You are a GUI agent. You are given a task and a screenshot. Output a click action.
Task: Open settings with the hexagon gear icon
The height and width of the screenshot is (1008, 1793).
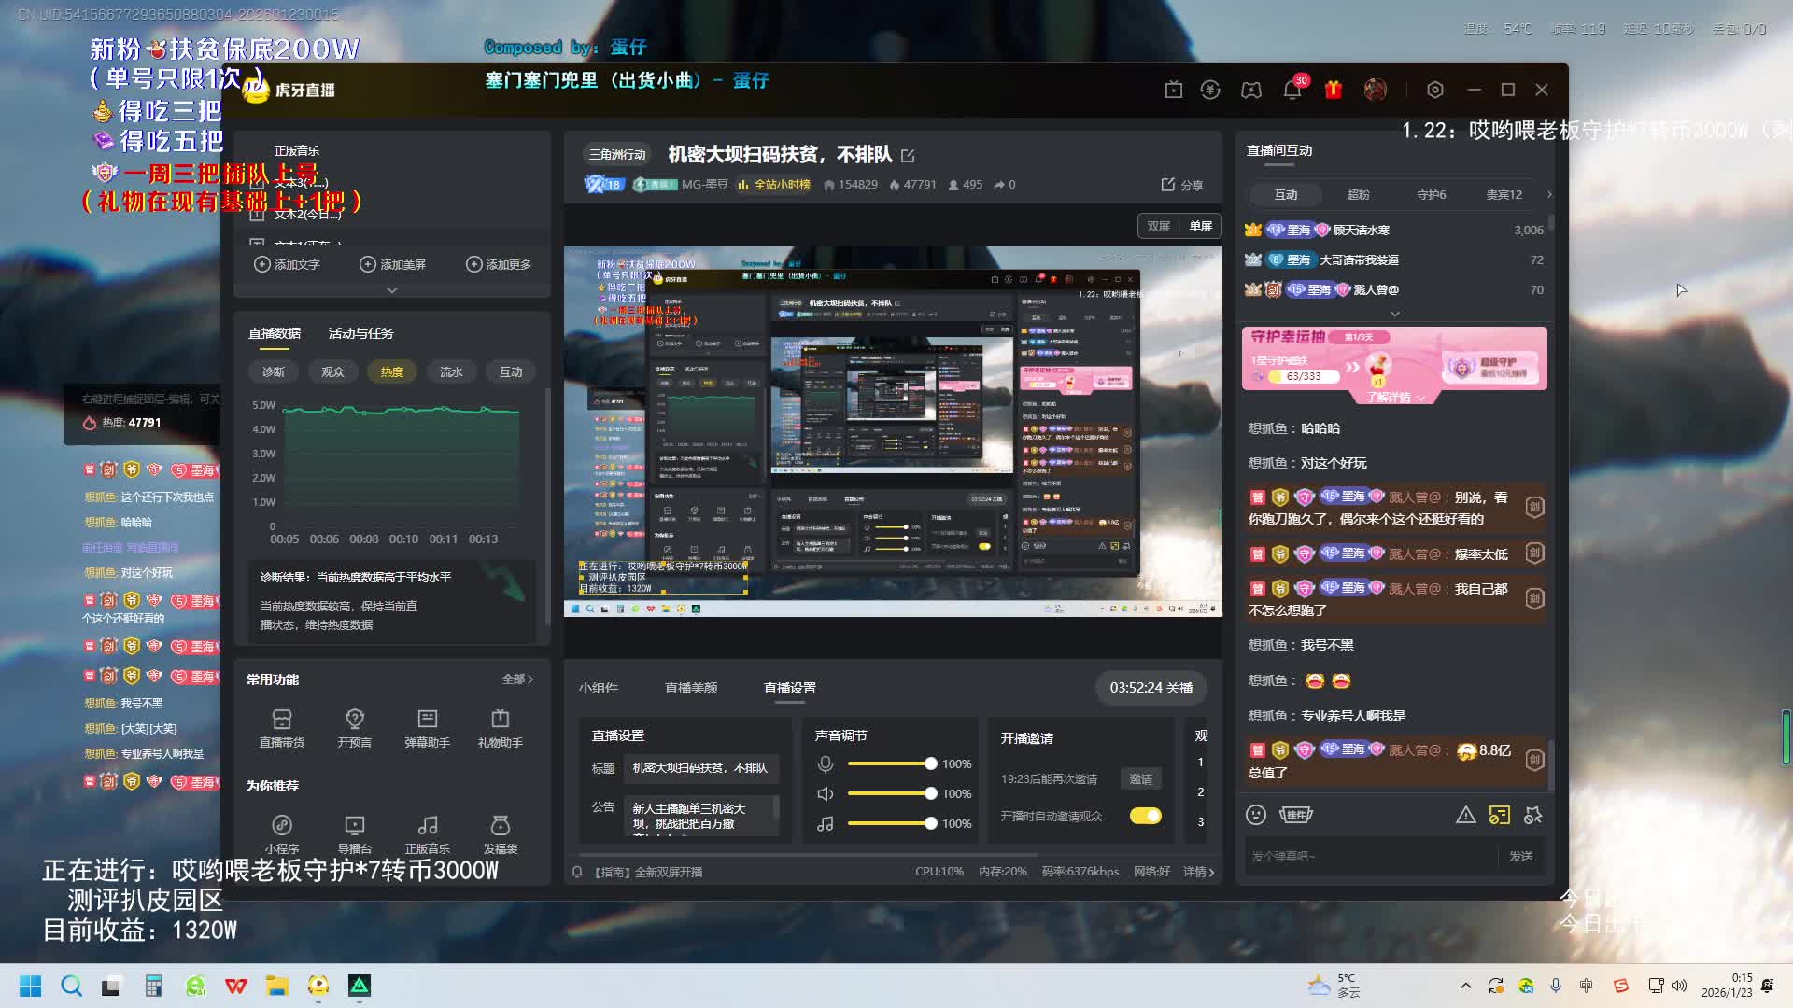point(1434,90)
